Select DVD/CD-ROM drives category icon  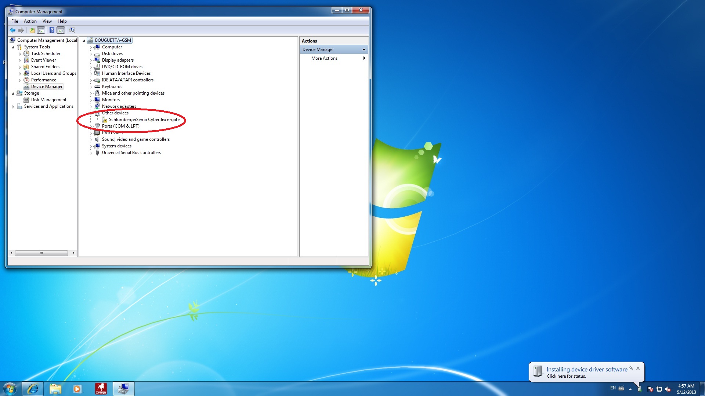(x=97, y=67)
